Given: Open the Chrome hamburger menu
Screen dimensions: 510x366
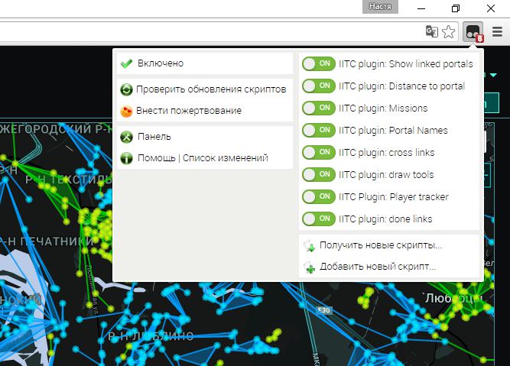Looking at the screenshot, I should tap(497, 31).
